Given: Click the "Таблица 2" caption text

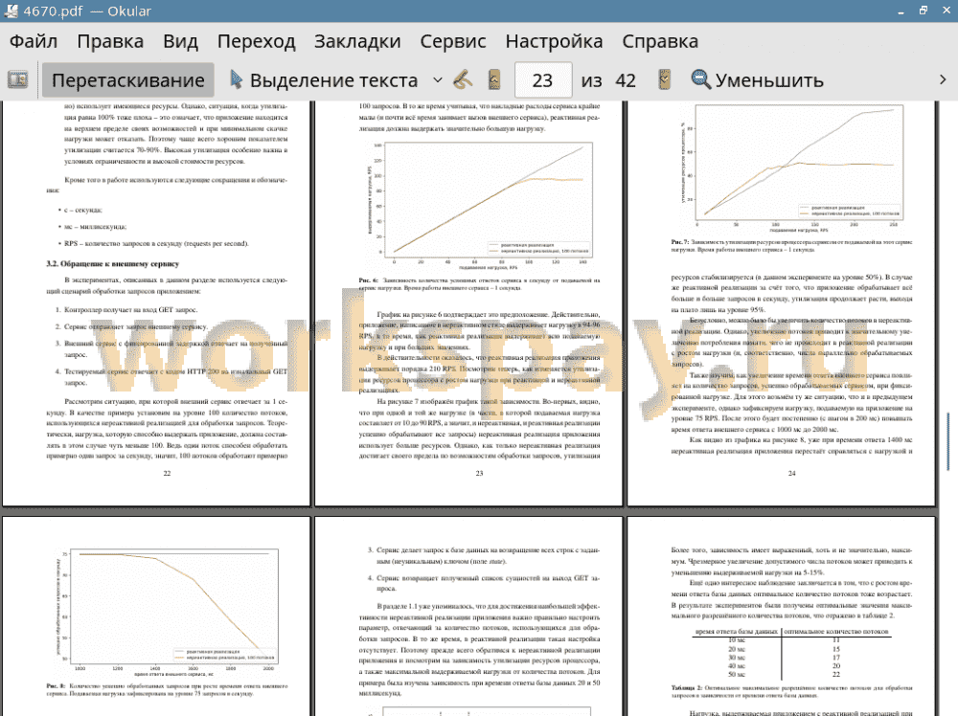Looking at the screenshot, I should [x=792, y=691].
